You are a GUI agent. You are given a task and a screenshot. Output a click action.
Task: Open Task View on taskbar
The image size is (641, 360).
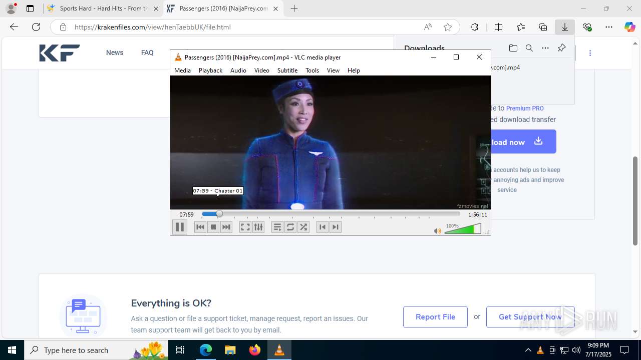pos(181,350)
